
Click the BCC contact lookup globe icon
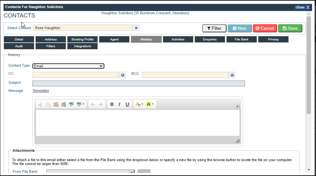(x=232, y=75)
